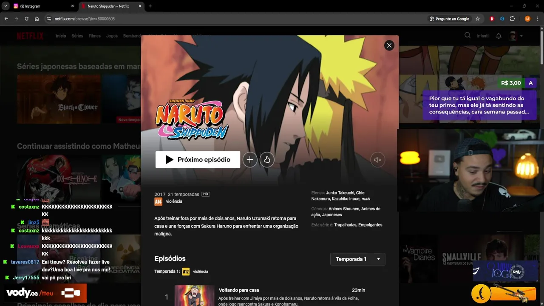
Task: Click the red extension icon
Action: click(x=492, y=19)
